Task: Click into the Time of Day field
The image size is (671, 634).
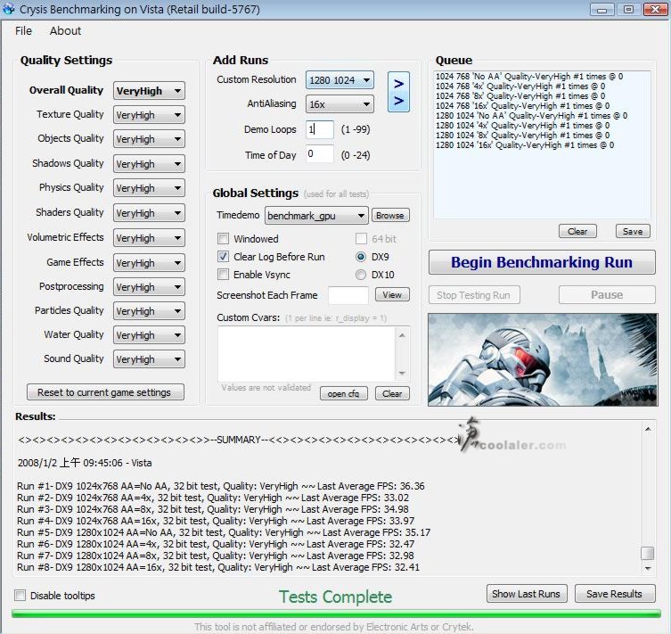Action: (x=320, y=153)
